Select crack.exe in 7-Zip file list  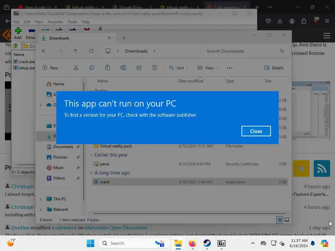click(x=24, y=62)
